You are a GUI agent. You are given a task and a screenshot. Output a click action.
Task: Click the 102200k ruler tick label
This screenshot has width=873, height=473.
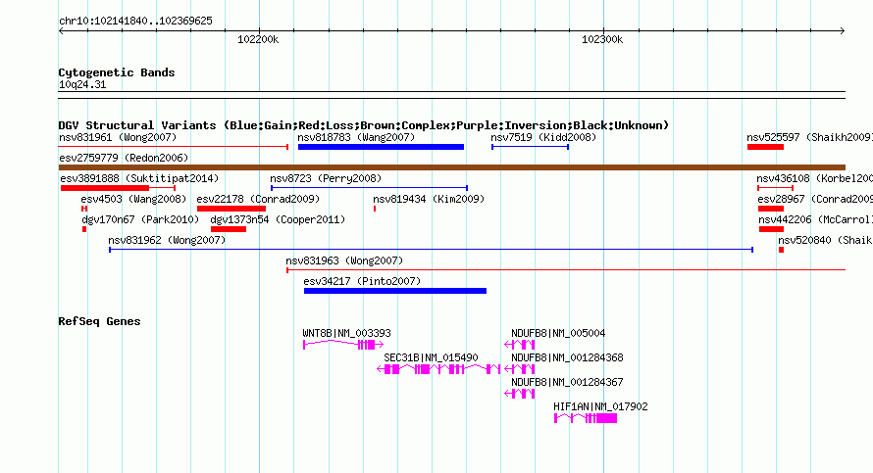point(258,39)
